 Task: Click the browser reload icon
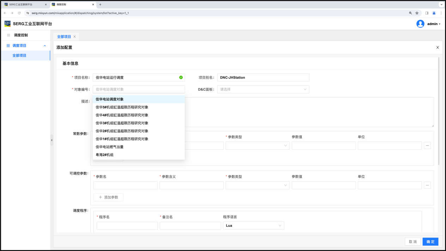coord(19,13)
